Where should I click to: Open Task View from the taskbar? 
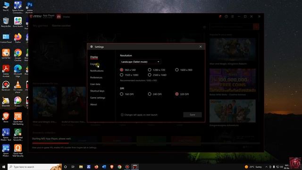pyautogui.click(x=73, y=167)
